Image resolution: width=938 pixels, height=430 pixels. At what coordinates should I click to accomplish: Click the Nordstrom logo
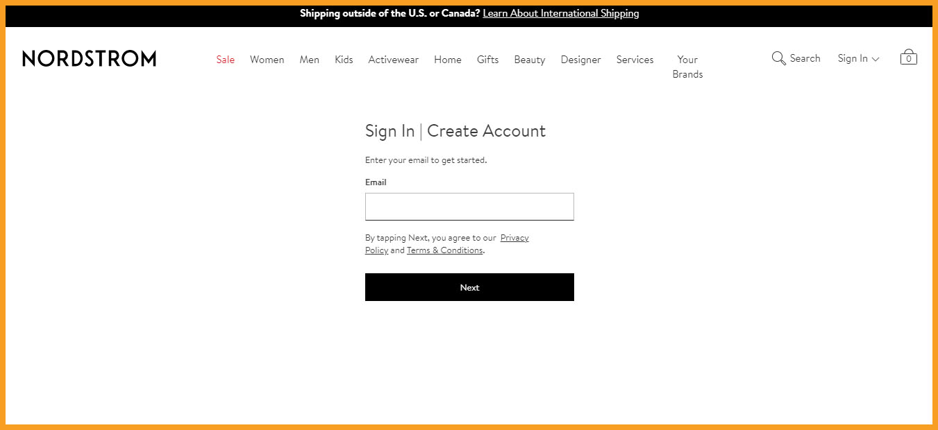(89, 58)
